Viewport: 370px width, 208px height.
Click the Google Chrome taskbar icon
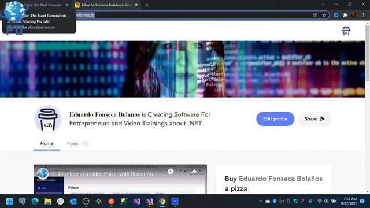click(162, 202)
